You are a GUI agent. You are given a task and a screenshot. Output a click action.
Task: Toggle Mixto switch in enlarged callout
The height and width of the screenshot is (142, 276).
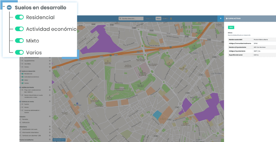point(19,41)
